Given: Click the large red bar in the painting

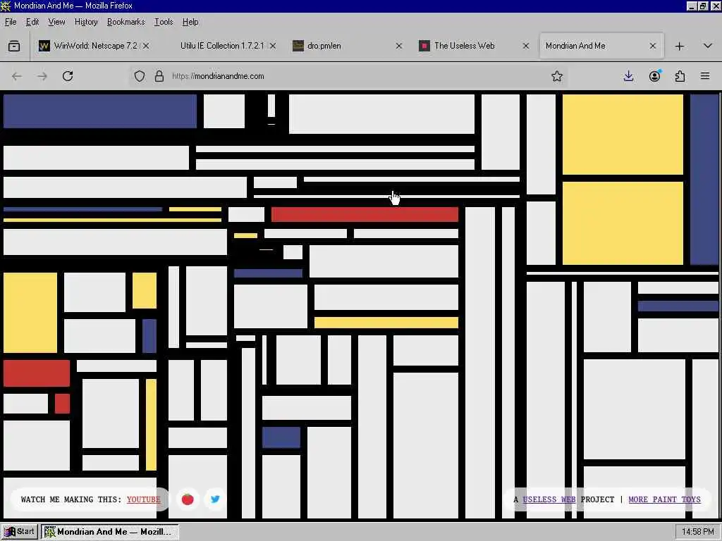Looking at the screenshot, I should 365,214.
